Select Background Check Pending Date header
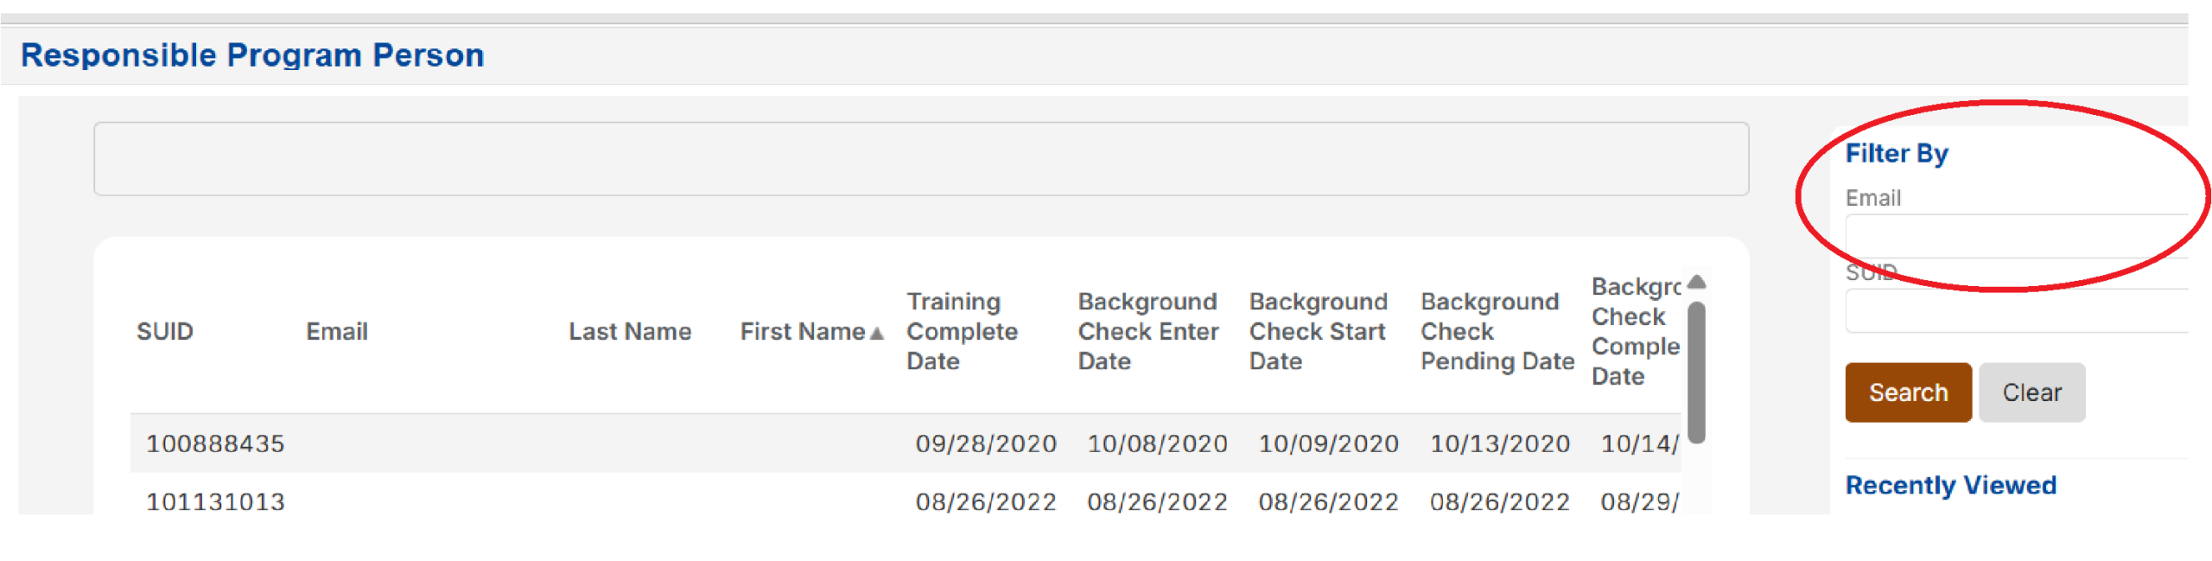This screenshot has height=561, width=2212. point(1497,331)
